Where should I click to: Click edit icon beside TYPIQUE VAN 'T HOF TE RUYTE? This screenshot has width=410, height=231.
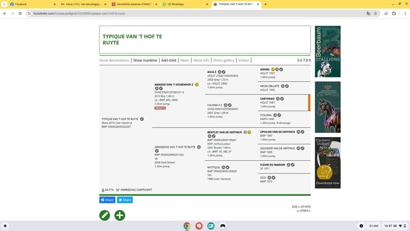pyautogui.click(x=142, y=119)
